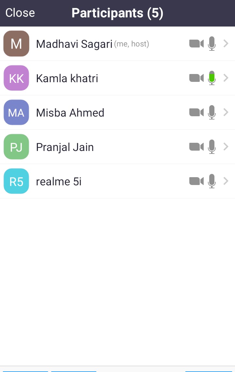Viewport: 235px width, 372px height.
Task: Toggle Misba Ahmed's microphone
Action: (x=212, y=112)
